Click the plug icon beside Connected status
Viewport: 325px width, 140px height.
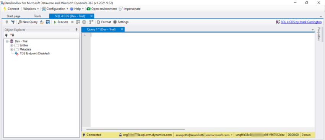pyautogui.click(x=84, y=135)
